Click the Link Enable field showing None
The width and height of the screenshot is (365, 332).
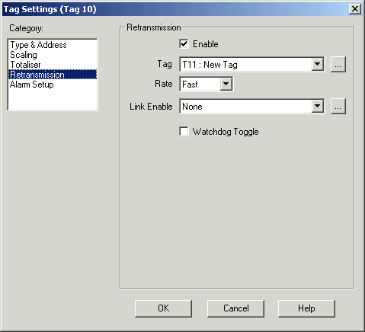coord(251,106)
